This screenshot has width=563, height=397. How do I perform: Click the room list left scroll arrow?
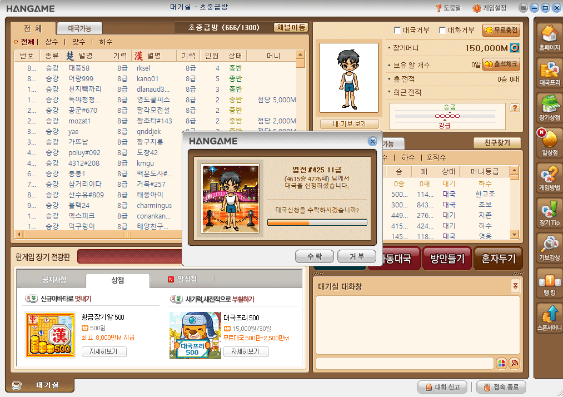(x=19, y=235)
